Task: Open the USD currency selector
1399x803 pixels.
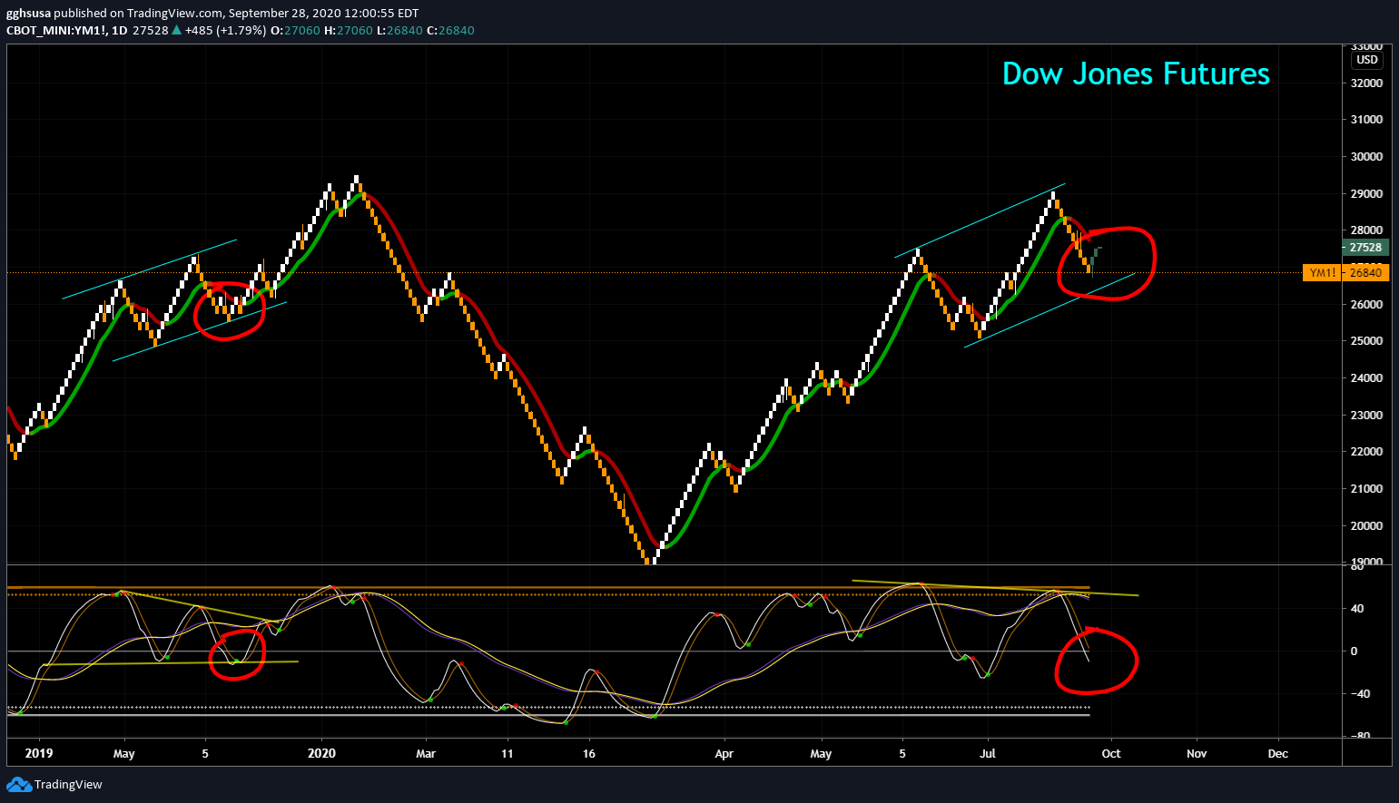Action: pyautogui.click(x=1366, y=60)
